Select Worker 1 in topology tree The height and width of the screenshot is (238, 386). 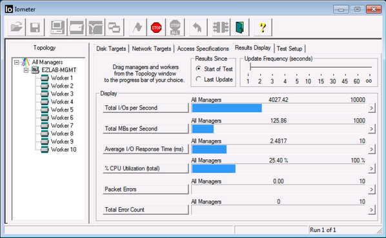point(62,78)
